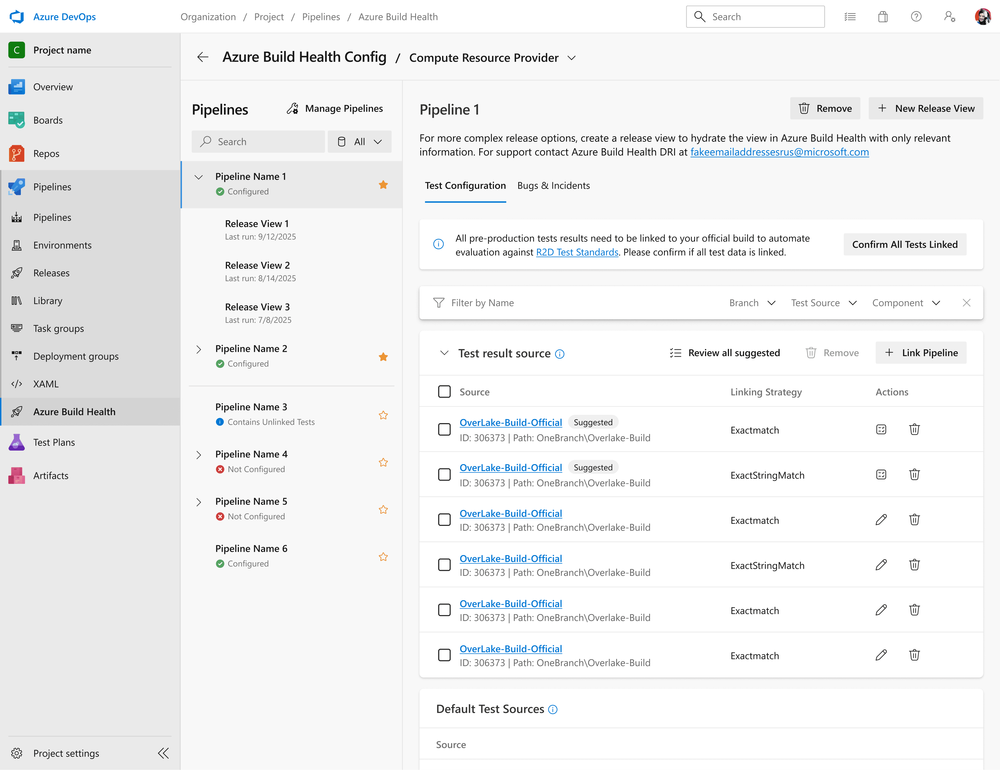The image size is (1000, 770).
Task: Click the Azure Build Health rocket icon
Action: [x=16, y=412]
